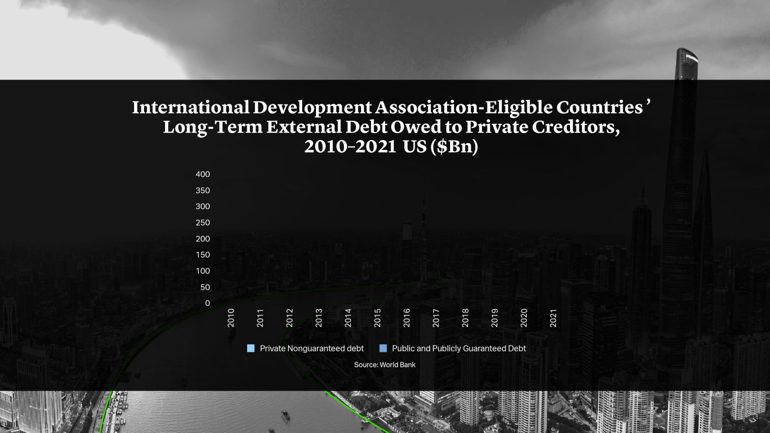Select the 400 value on the y-axis
The width and height of the screenshot is (770, 433).
click(202, 174)
